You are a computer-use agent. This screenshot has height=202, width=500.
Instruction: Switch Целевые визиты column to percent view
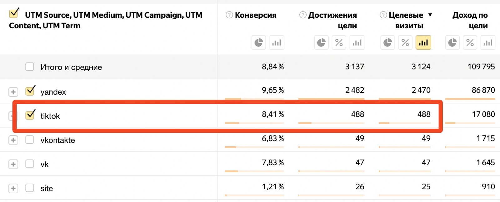pos(405,43)
